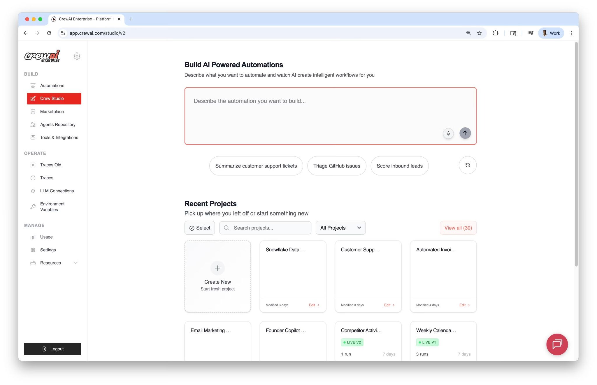This screenshot has width=597, height=385.
Task: Open the red chat support bubble
Action: click(557, 344)
